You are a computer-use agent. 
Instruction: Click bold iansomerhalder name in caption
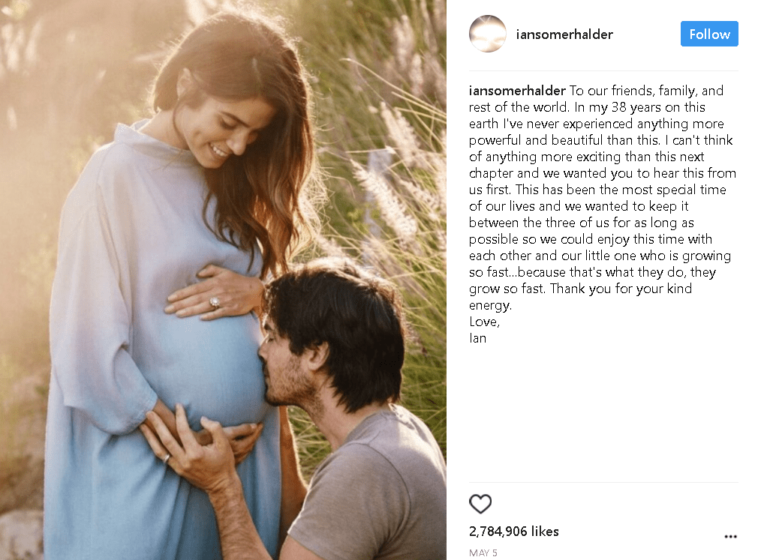coord(517,91)
